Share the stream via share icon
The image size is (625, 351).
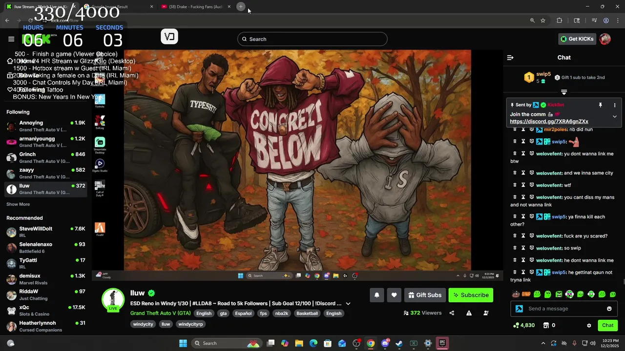(x=452, y=313)
